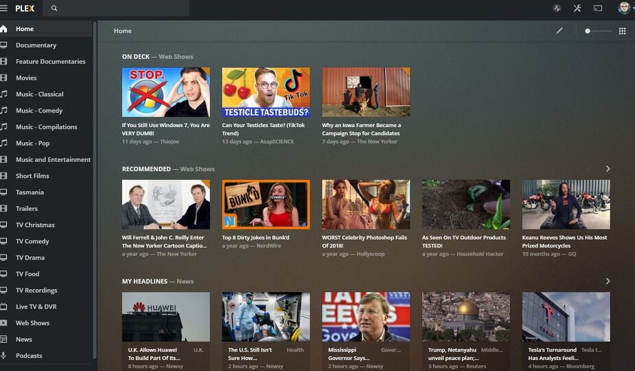Open 'The U.S. Still Isn't Sure How' news thumbnail
The image size is (635, 371).
click(266, 317)
